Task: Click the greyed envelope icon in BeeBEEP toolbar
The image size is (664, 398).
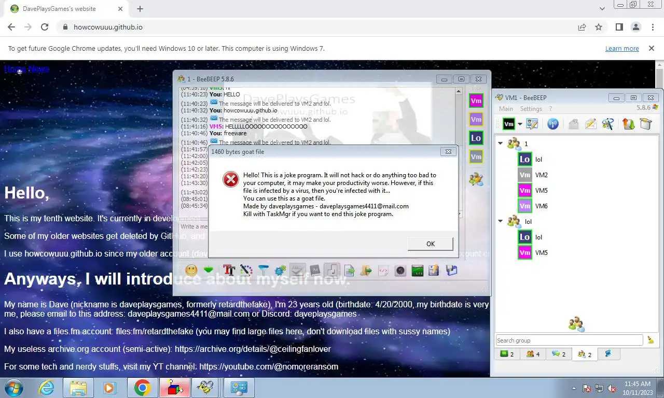Action: click(573, 124)
